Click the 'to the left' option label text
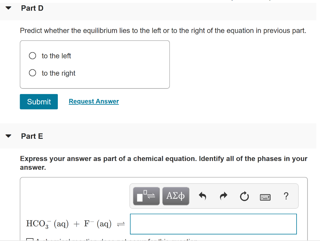This screenshot has height=241, width=320. [x=56, y=56]
